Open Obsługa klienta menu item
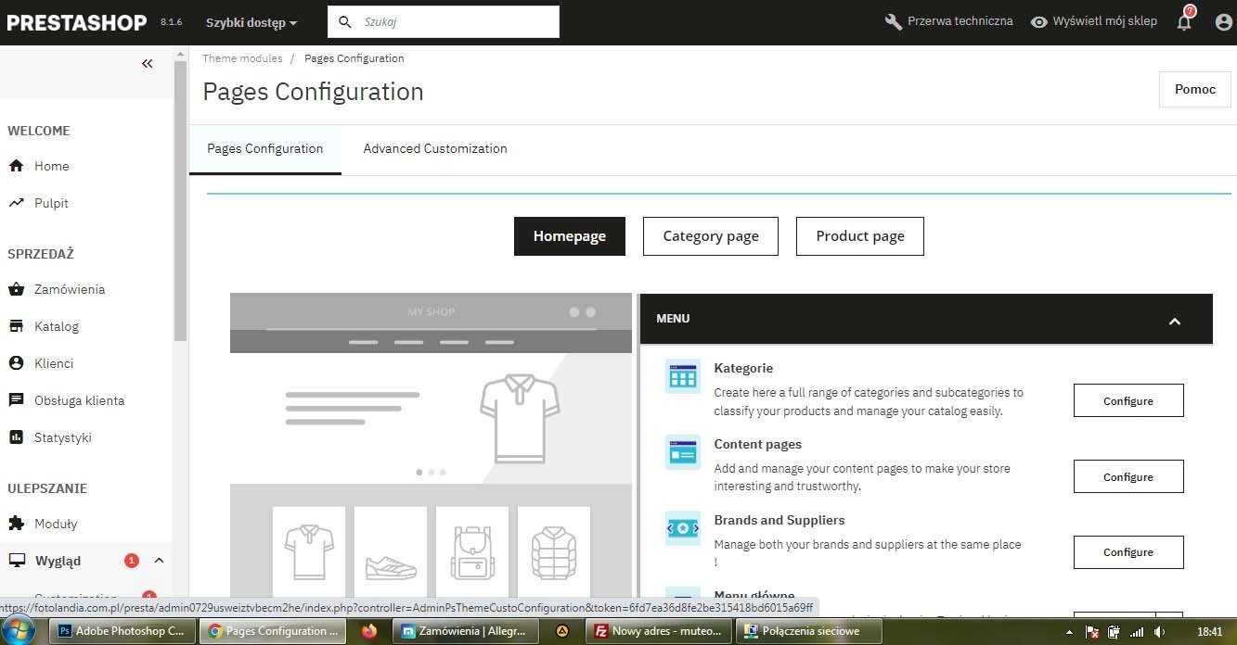This screenshot has width=1237, height=645. 80,400
